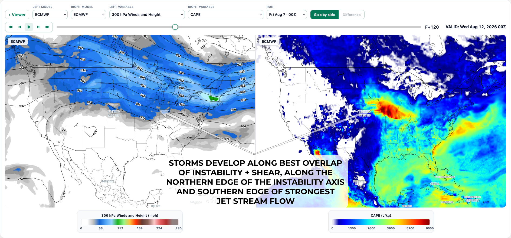Screen dimensions: 511x238
Task: Click the F+120 forecast hour text
Action: pos(432,27)
